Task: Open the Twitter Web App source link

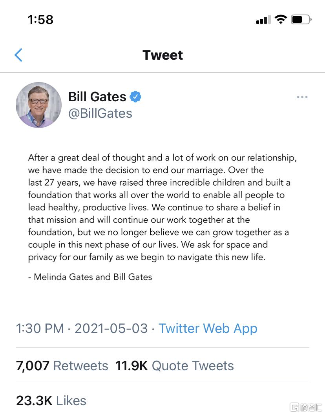Action: (208, 328)
